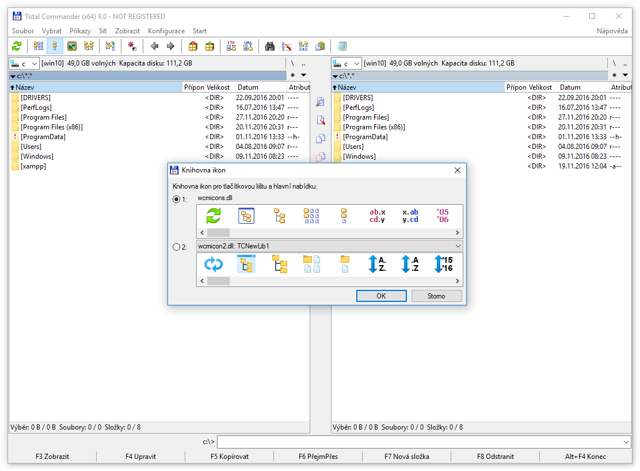The height and width of the screenshot is (471, 640).
Task: Confirm the icon library with OK
Action: pyautogui.click(x=381, y=296)
